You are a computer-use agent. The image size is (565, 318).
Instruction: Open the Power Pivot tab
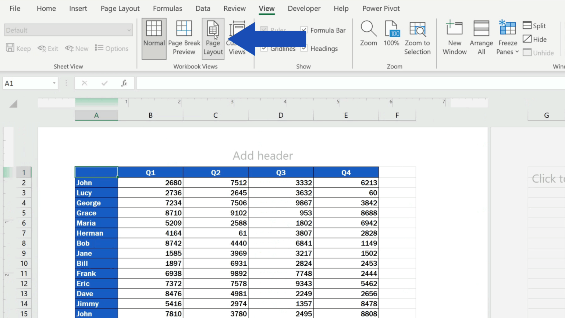(381, 8)
